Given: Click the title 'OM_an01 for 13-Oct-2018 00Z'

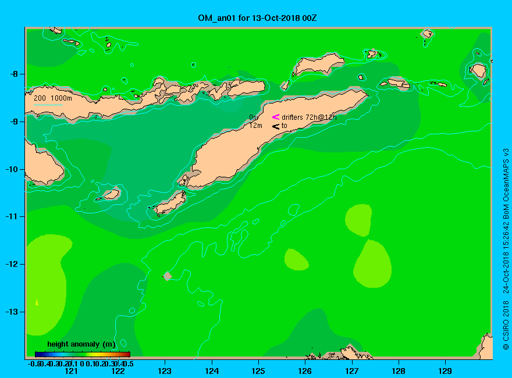Looking at the screenshot, I should coord(257,18).
